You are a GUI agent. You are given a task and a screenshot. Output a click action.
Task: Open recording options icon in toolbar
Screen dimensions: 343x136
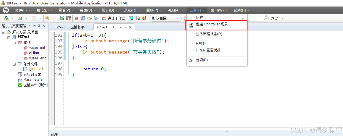tap(69, 18)
